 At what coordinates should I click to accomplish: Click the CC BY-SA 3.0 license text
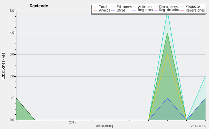[198, 126]
